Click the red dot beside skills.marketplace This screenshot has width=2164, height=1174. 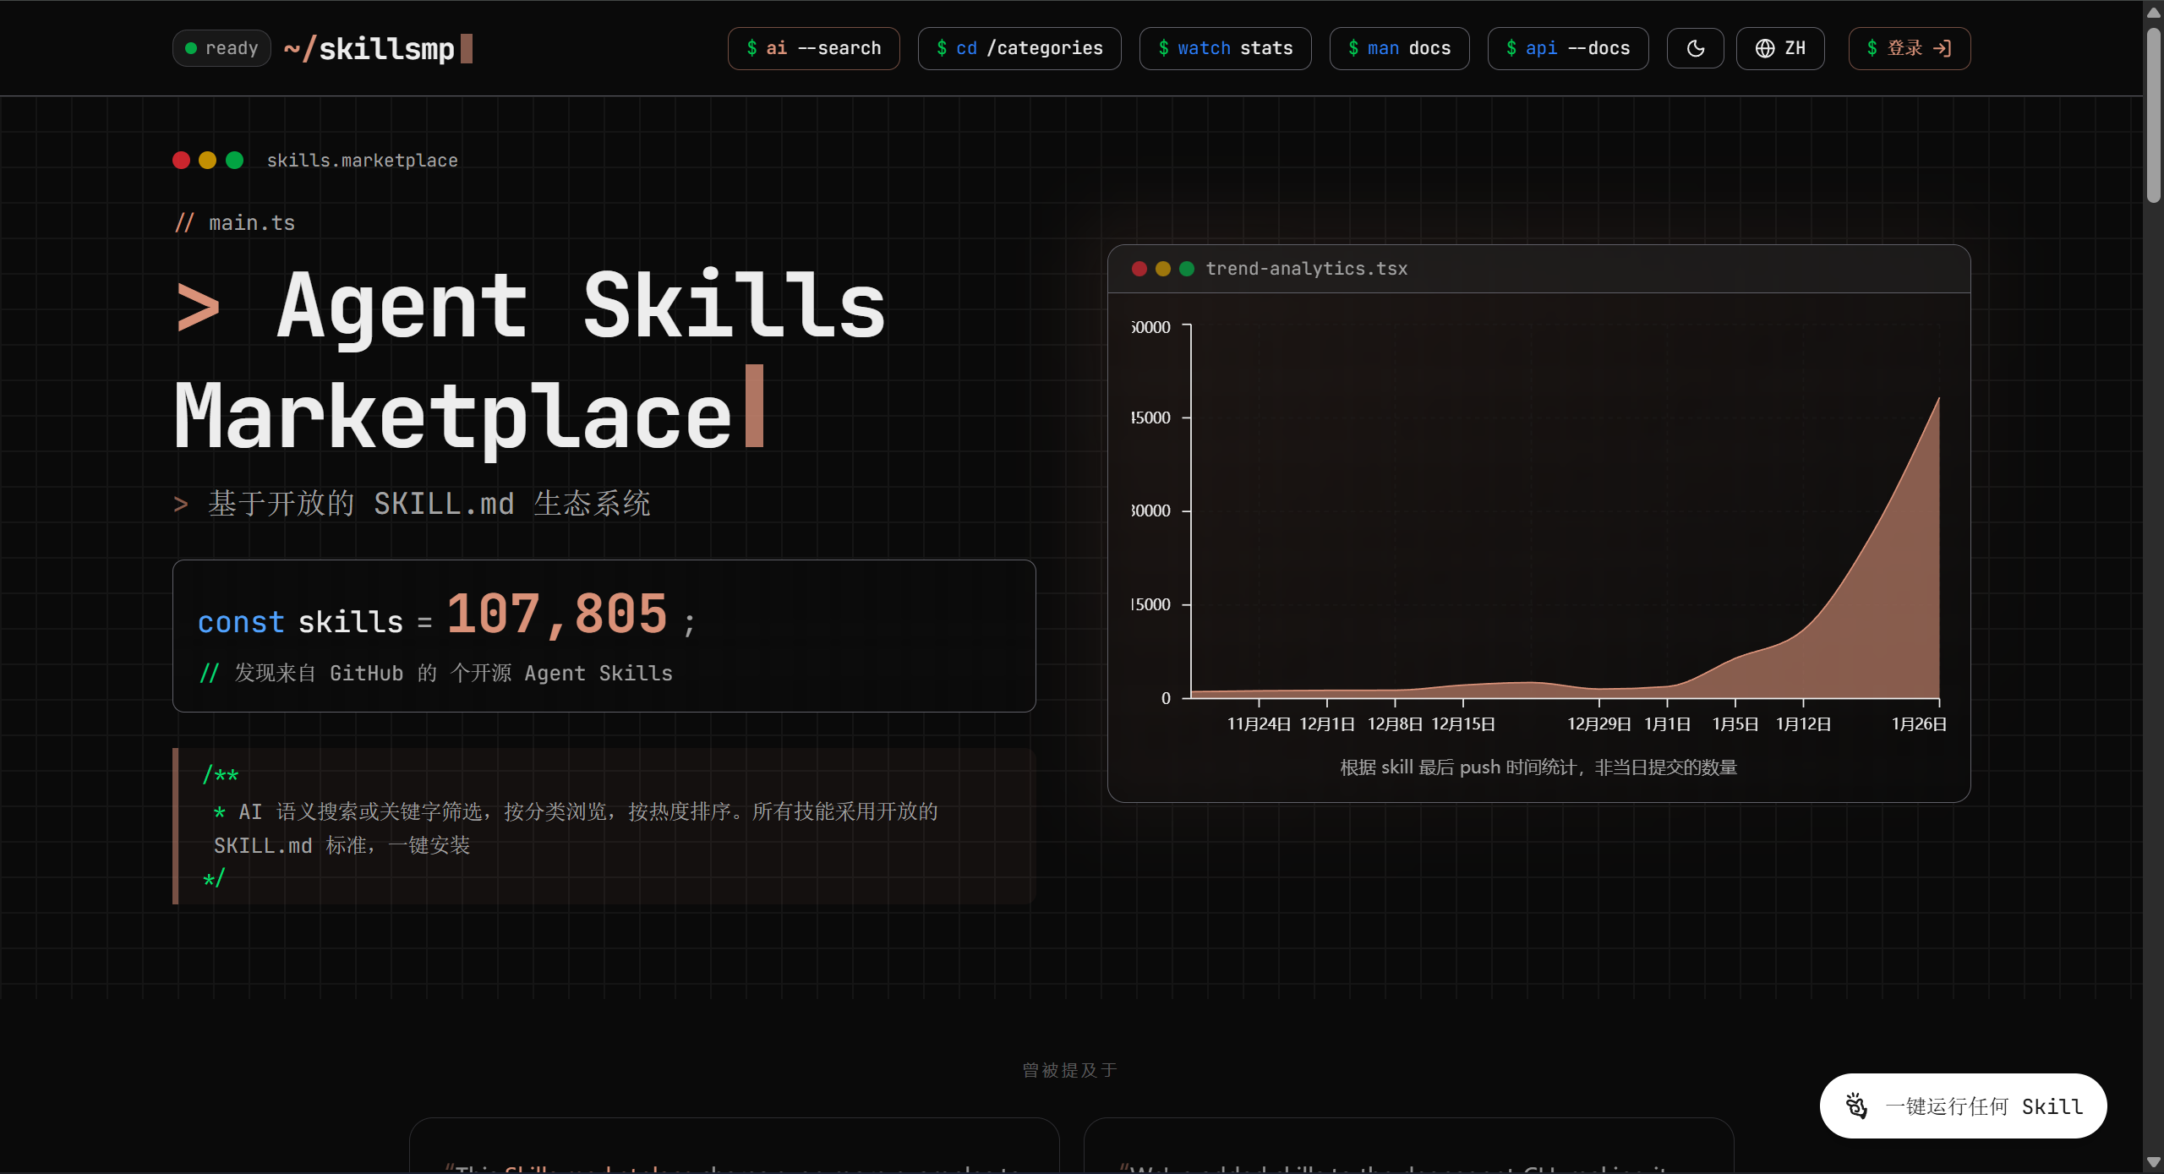[181, 160]
